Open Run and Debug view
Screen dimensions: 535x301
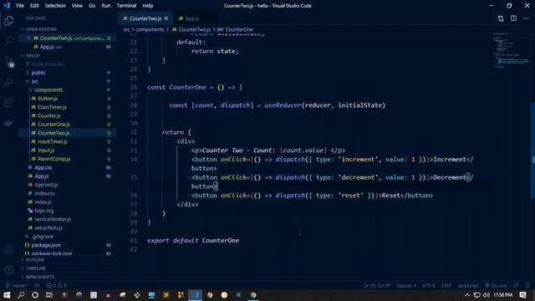pos(9,82)
